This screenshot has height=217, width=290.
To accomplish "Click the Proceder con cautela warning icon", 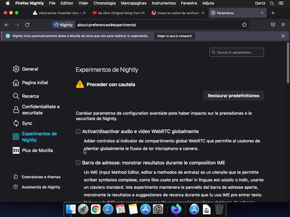I will (x=80, y=84).
